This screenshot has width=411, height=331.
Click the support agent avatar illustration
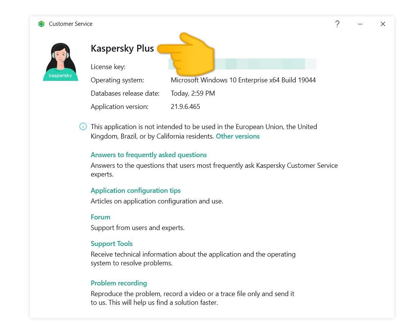coord(61,62)
